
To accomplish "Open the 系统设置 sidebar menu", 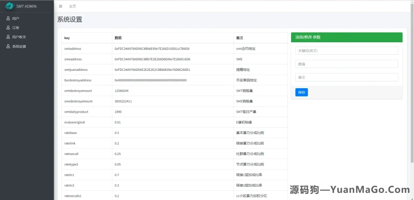I will click(27, 46).
